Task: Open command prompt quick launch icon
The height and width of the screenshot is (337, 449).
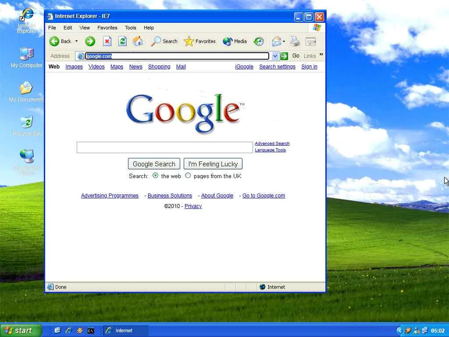Action: [90, 331]
